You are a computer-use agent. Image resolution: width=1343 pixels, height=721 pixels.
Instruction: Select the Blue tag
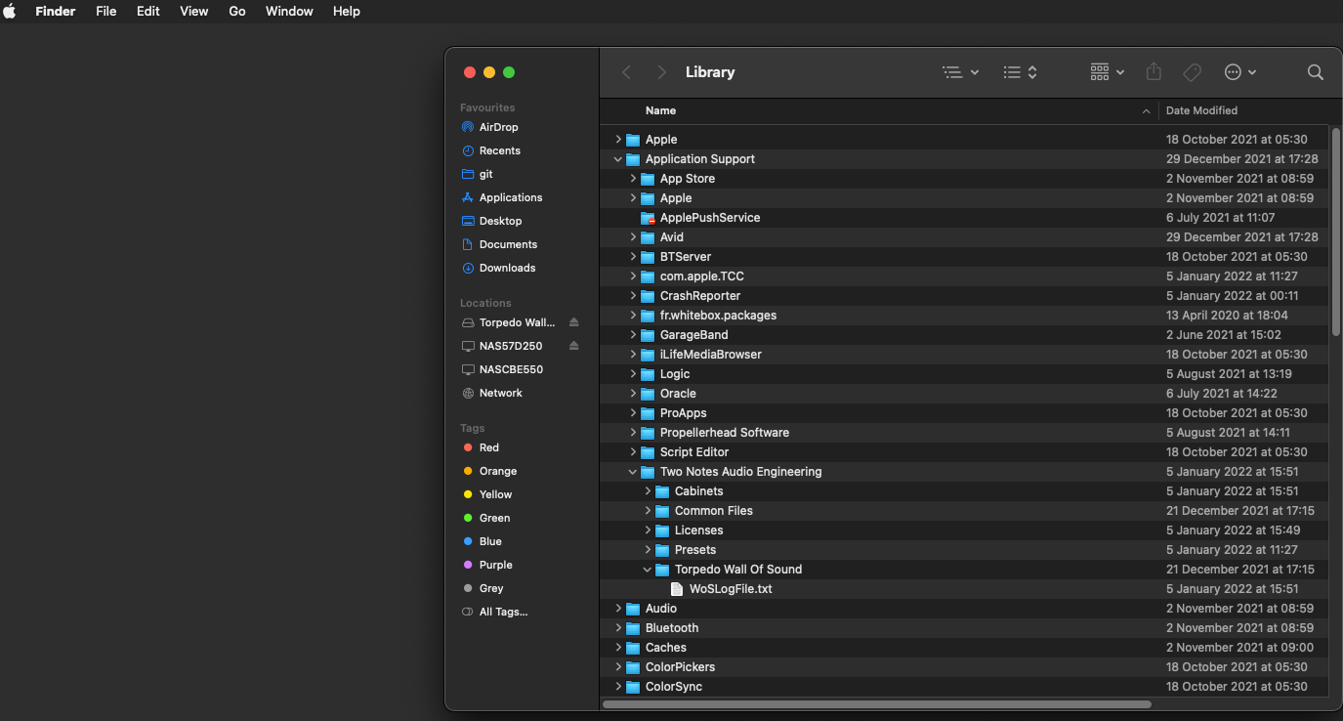490,541
